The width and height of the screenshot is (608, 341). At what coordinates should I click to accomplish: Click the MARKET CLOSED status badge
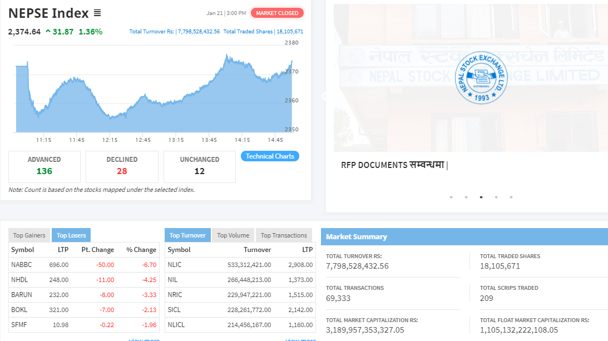[277, 13]
